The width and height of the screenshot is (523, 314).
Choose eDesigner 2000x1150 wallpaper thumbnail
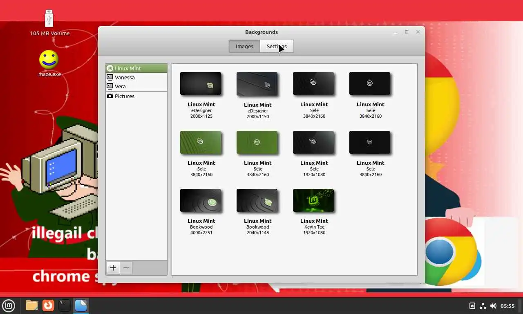click(x=257, y=84)
